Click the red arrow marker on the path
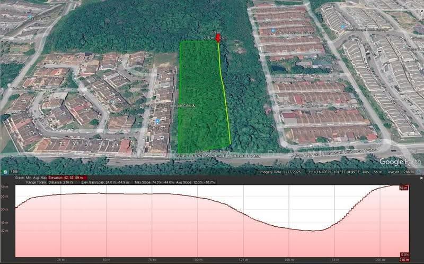424x264 pixels. pos(218,38)
